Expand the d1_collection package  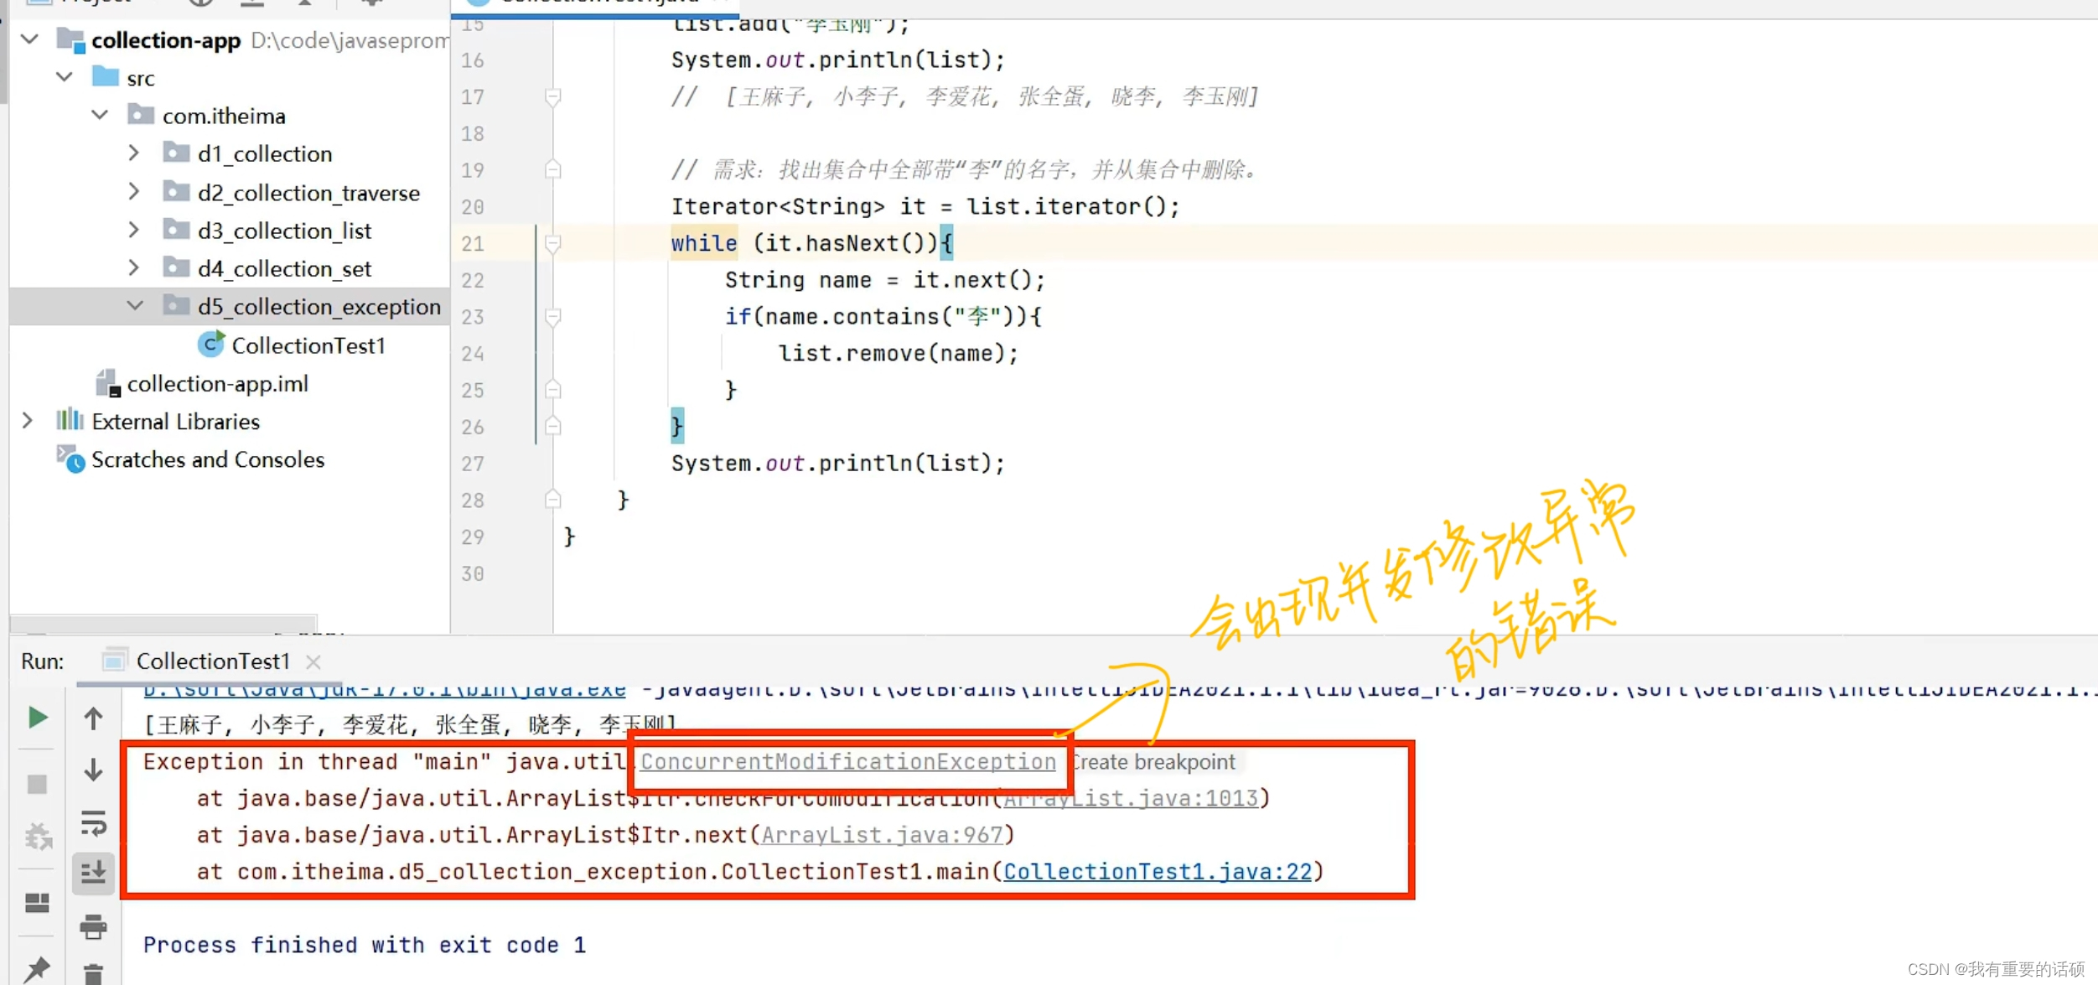[134, 153]
